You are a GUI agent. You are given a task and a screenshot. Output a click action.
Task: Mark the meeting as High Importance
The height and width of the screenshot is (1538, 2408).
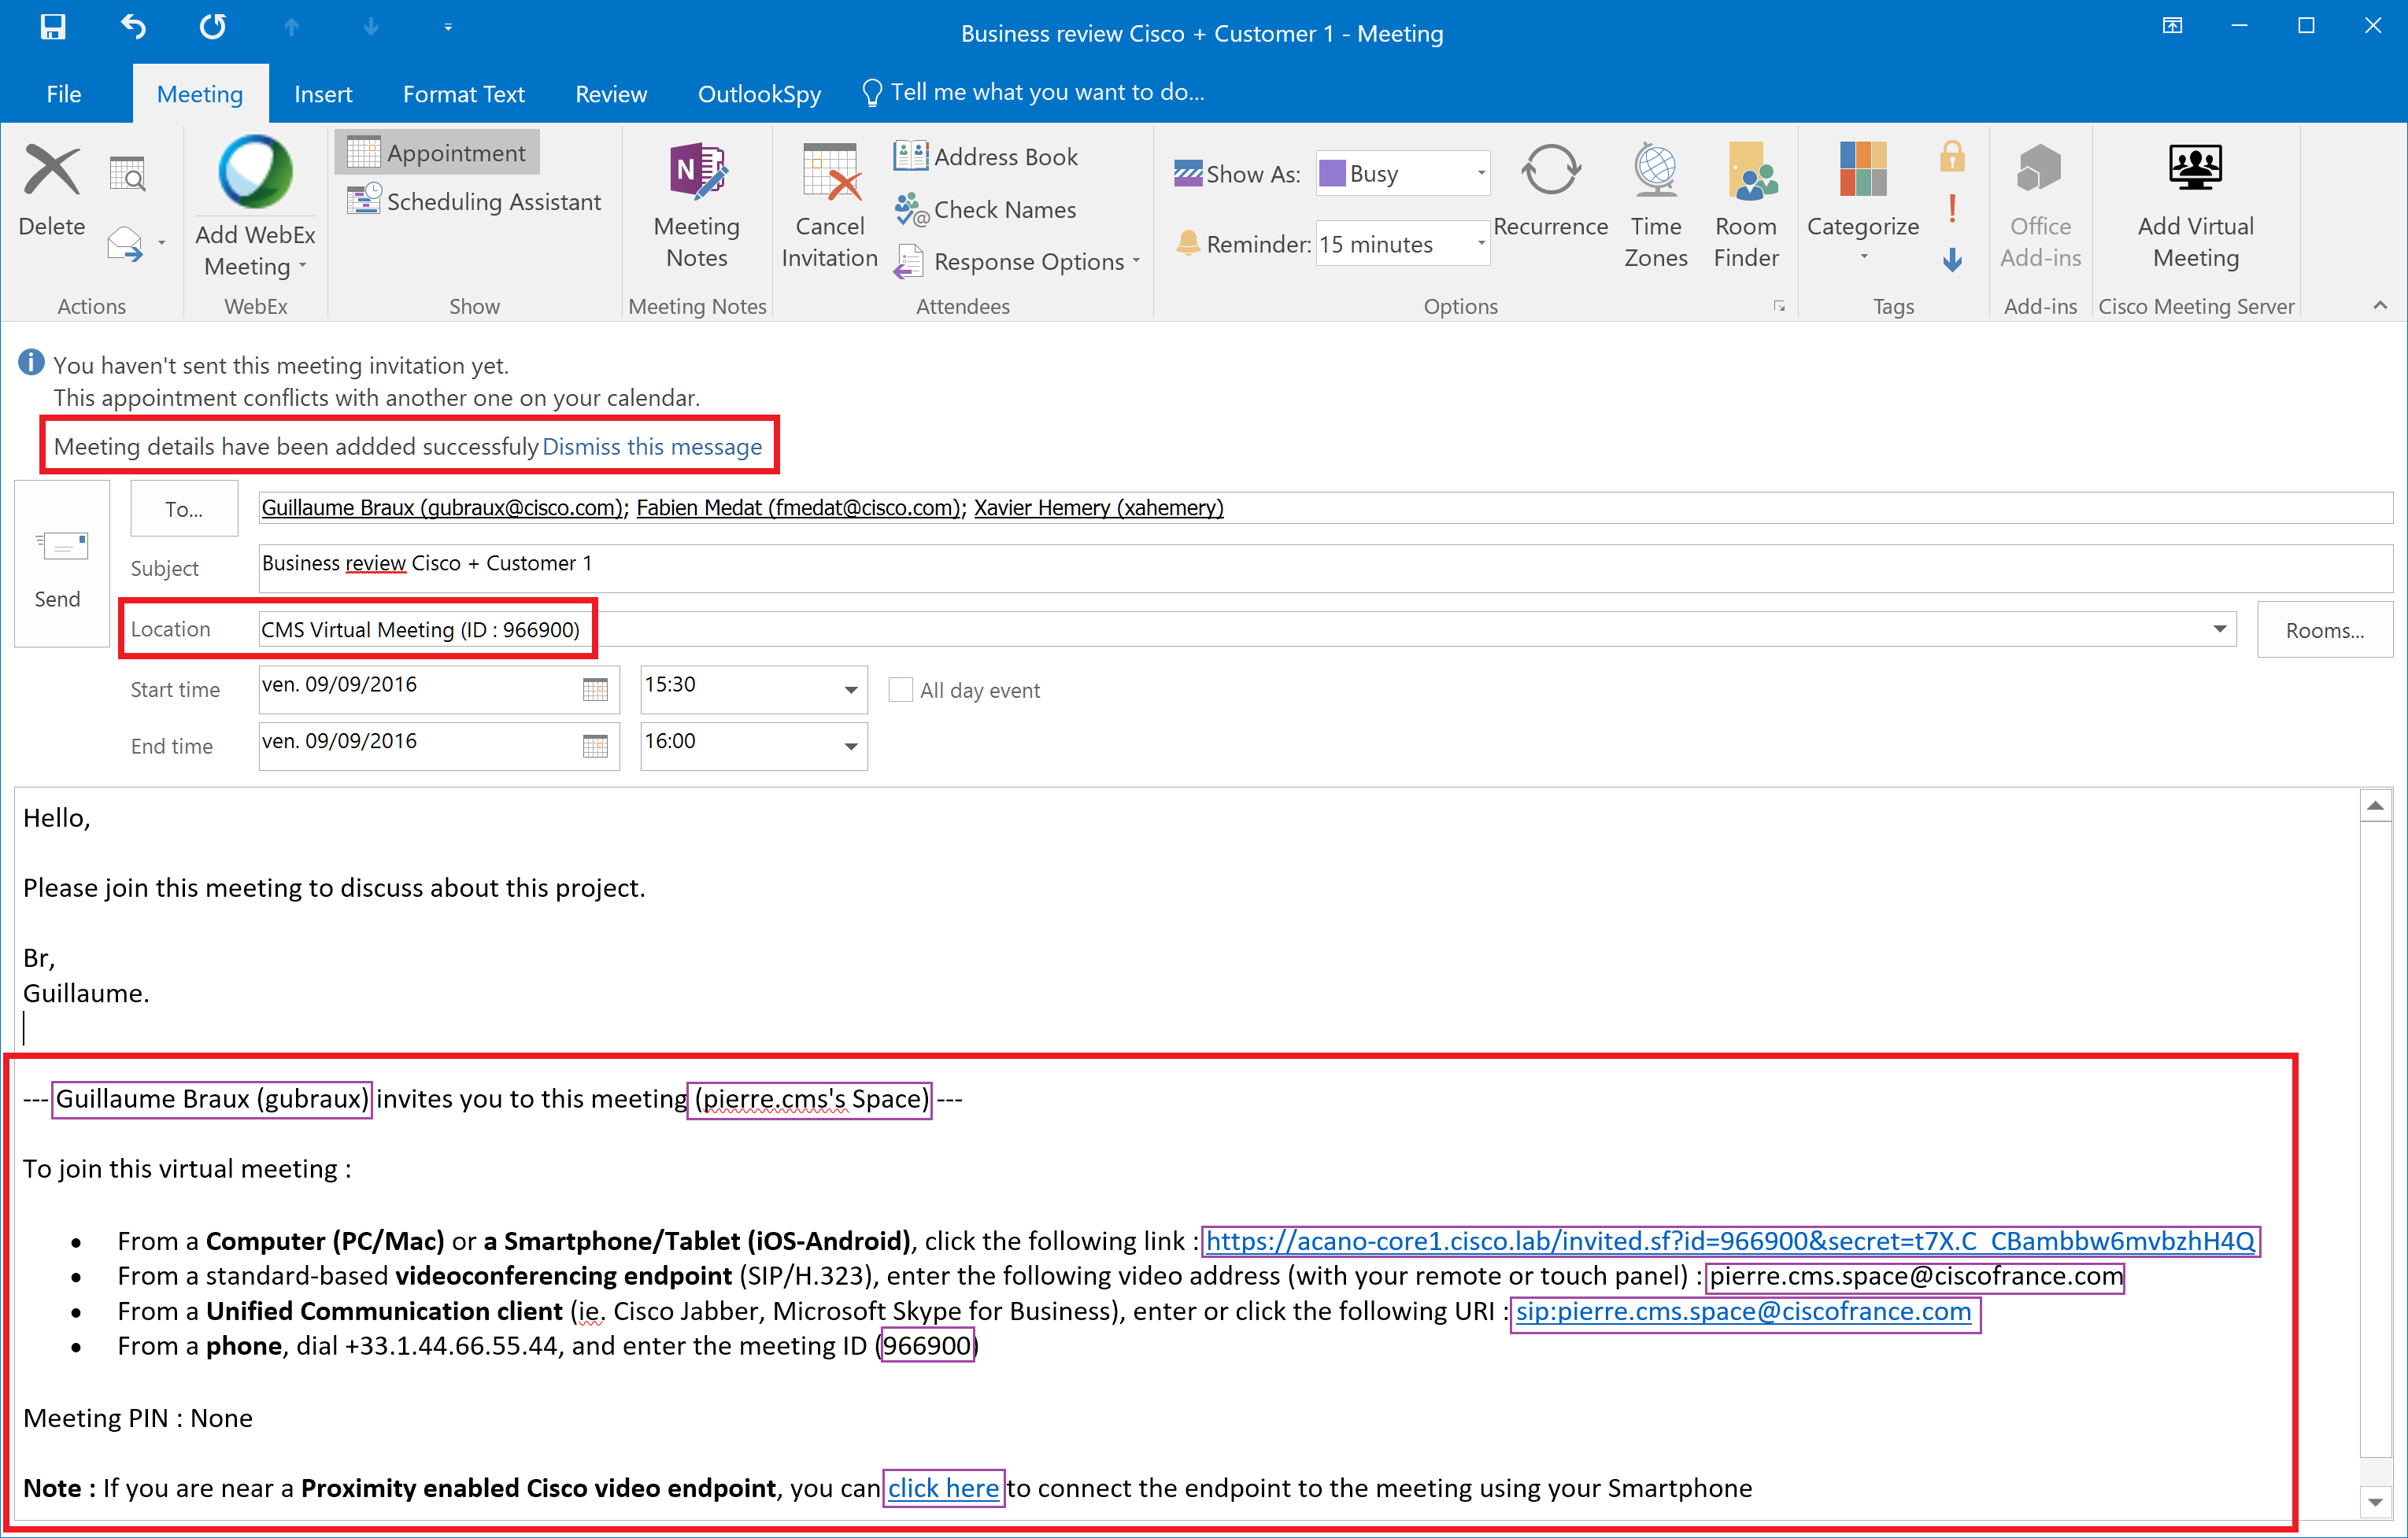(x=1951, y=208)
